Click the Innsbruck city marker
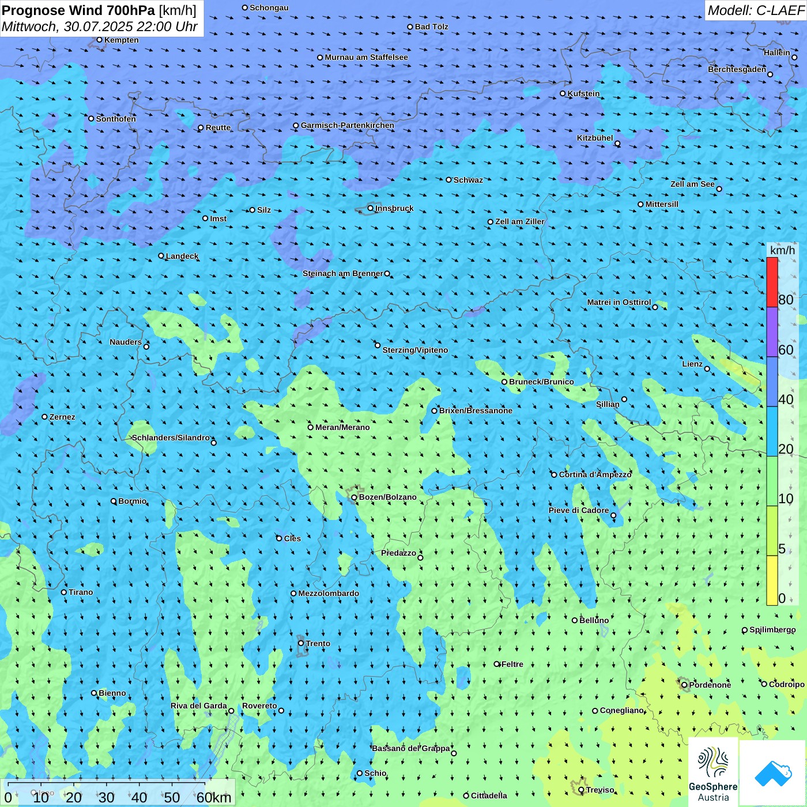Screen dimensions: 807x807 (x=371, y=208)
